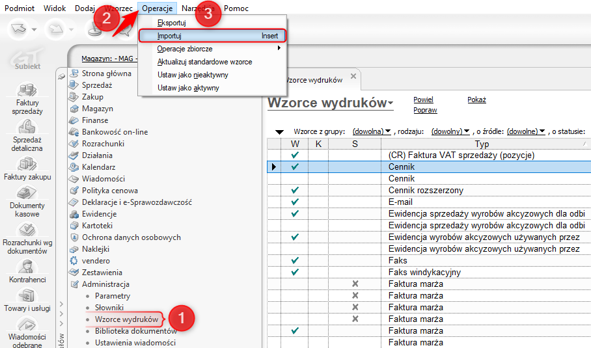Click the W checkmark in the E-mail row
The width and height of the screenshot is (591, 348).
tap(295, 202)
